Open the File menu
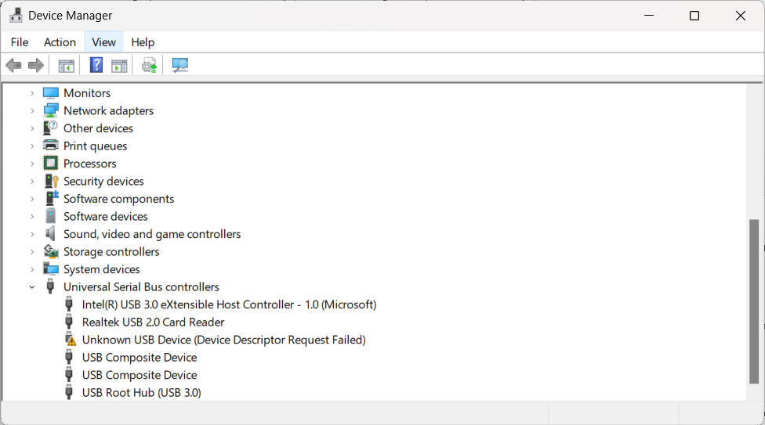765x425 pixels. click(x=20, y=42)
